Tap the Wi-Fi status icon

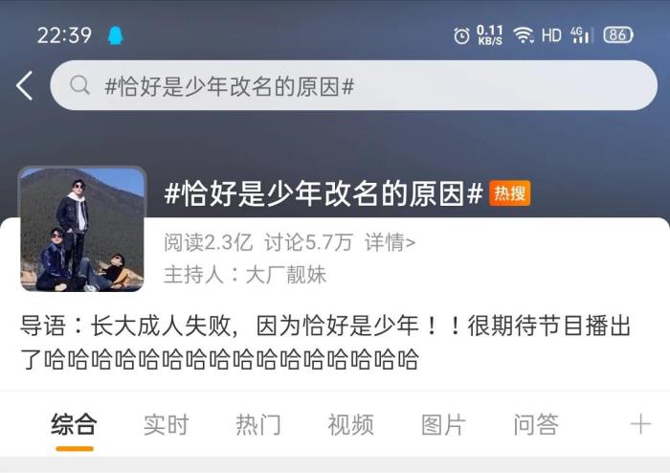tap(524, 35)
